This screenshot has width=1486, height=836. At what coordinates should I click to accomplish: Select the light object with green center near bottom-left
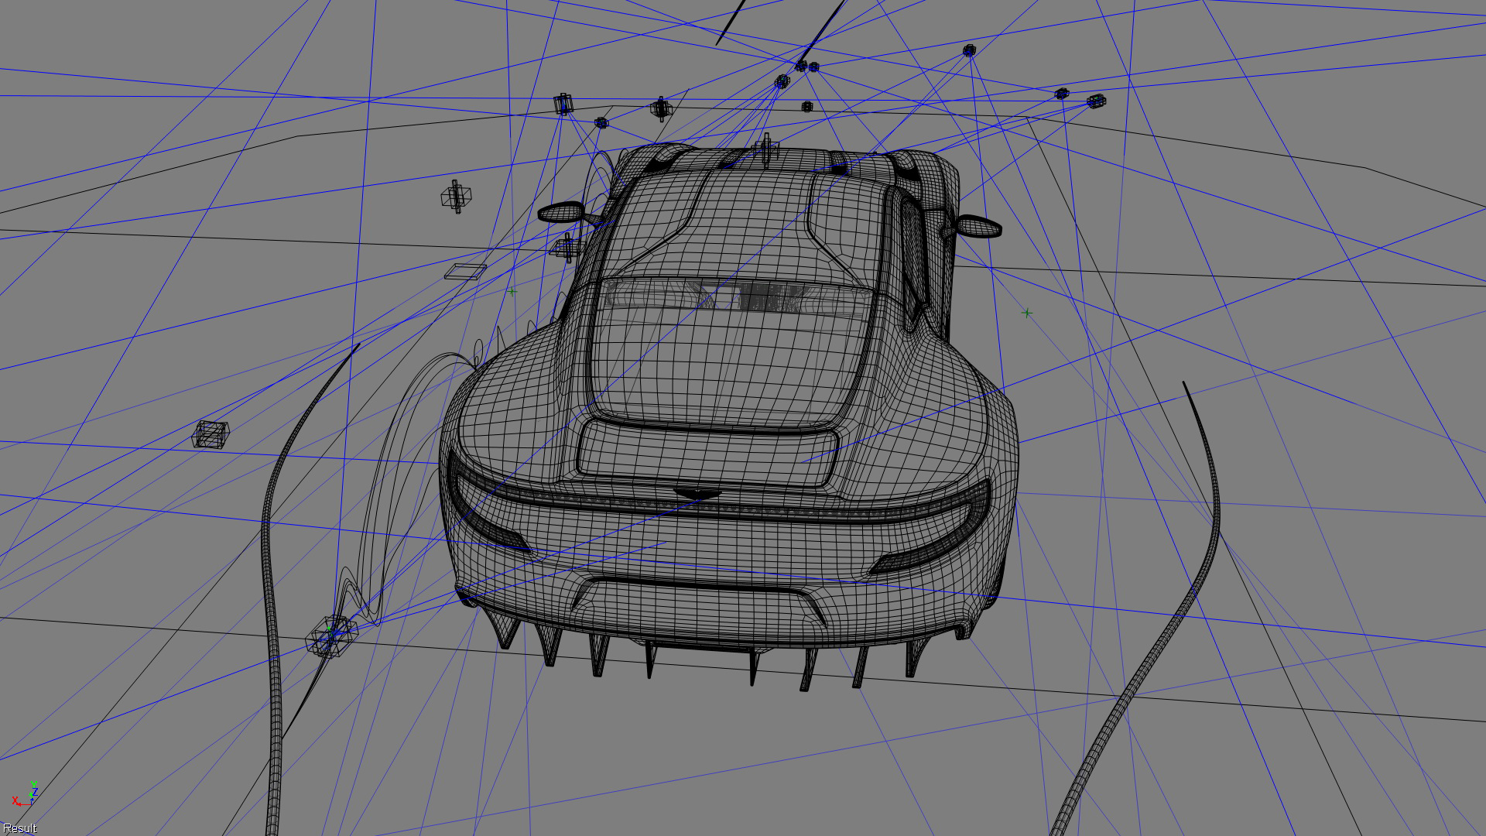[x=332, y=636]
